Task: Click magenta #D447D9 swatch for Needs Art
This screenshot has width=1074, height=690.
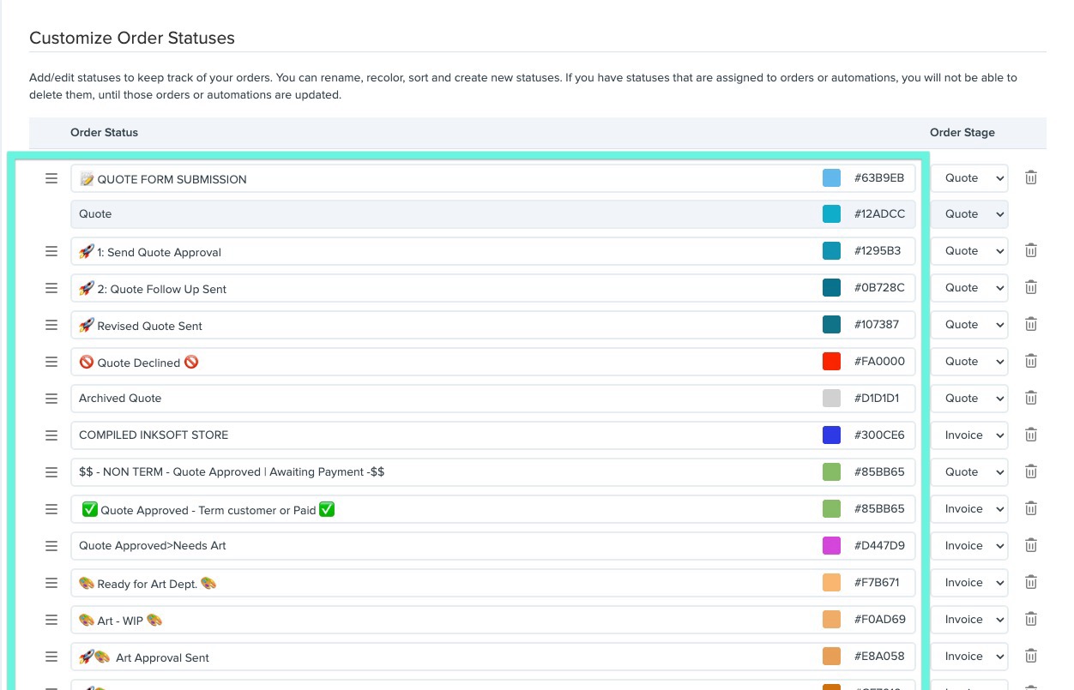Action: pos(831,546)
